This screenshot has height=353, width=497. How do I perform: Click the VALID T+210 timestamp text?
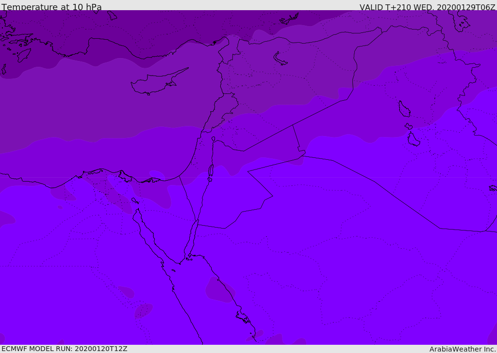pos(427,7)
